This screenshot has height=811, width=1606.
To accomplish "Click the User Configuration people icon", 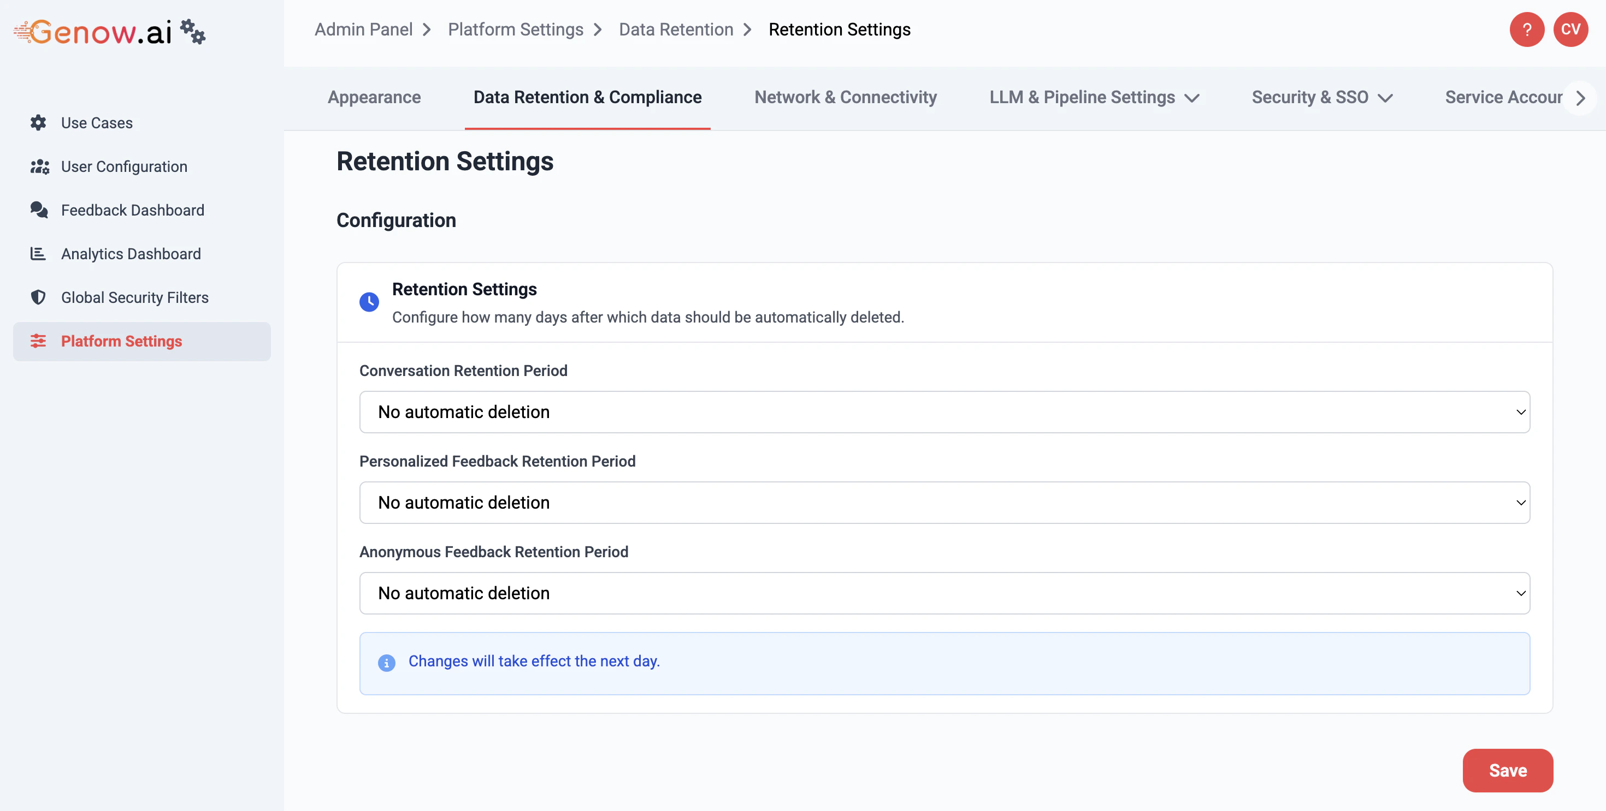I will click(x=39, y=166).
